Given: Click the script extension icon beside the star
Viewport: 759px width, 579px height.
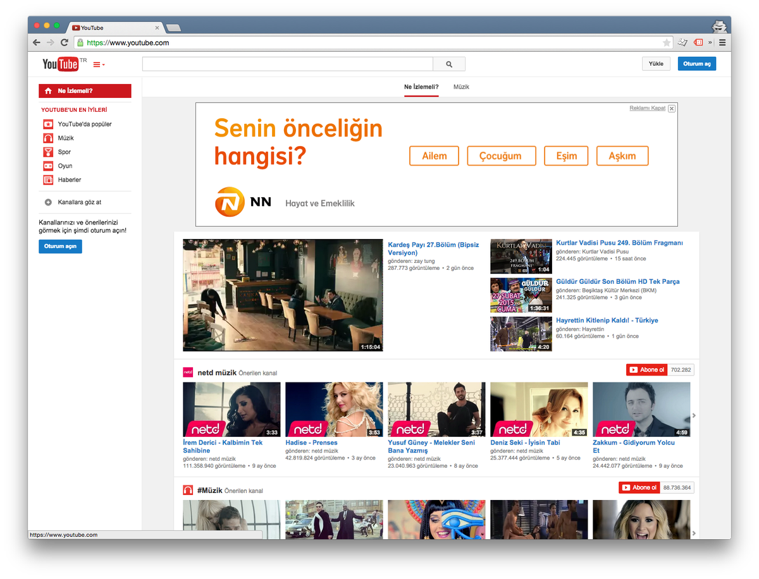Looking at the screenshot, I should point(682,42).
